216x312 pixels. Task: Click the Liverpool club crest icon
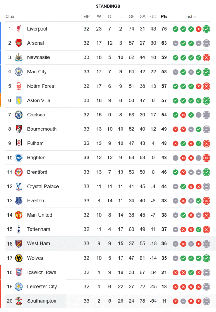point(19,29)
